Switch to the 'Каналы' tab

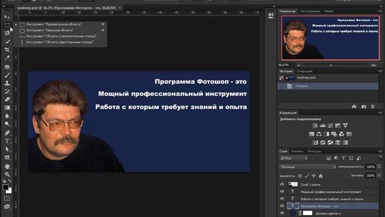[297, 151]
